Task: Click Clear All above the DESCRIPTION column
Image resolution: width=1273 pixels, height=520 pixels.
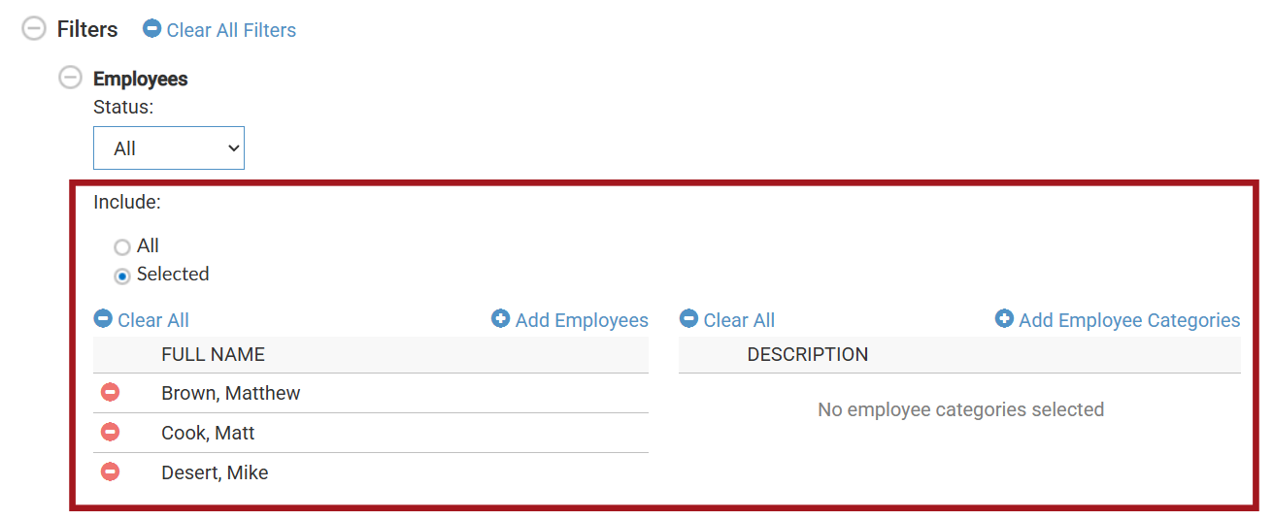Action: point(739,320)
